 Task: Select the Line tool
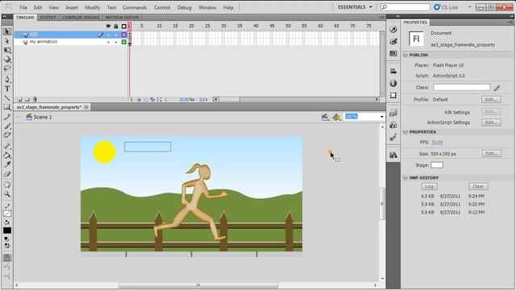point(7,98)
